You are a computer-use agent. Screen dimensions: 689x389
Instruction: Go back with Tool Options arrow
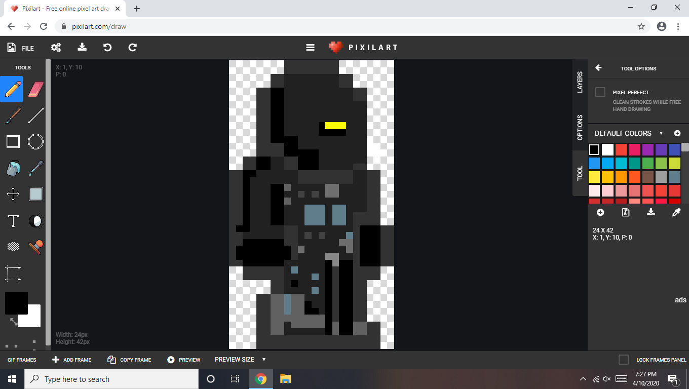(598, 68)
